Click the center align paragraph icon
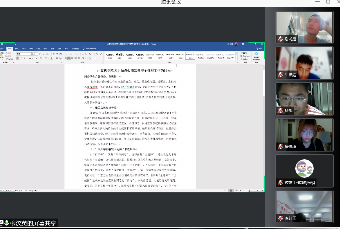Image resolution: width=340 pixels, height=229 pixels. pyautogui.click(x=69, y=58)
